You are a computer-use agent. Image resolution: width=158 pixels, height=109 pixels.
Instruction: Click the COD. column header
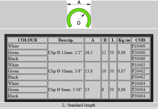click(141, 40)
